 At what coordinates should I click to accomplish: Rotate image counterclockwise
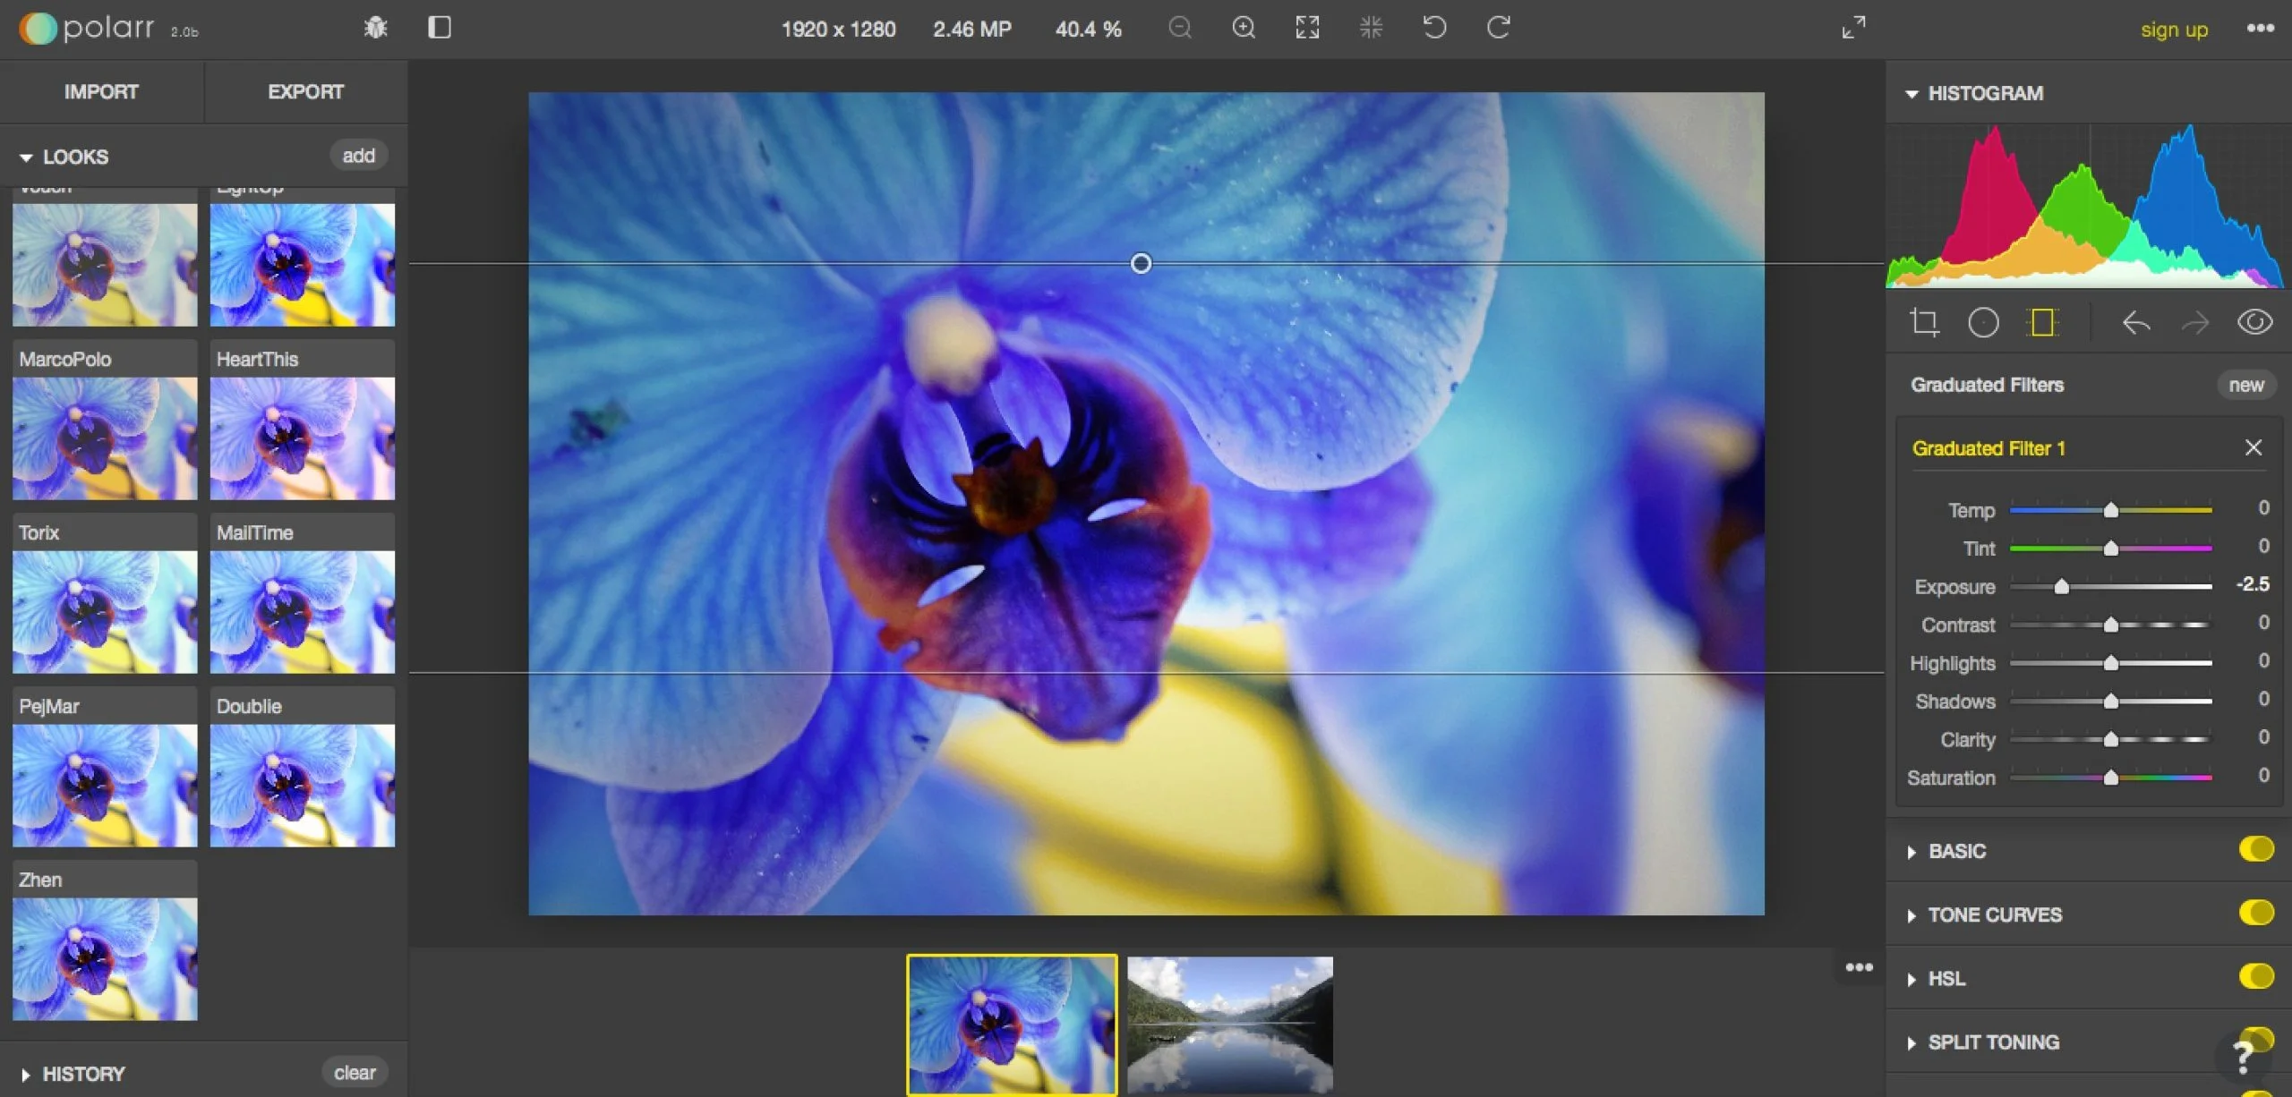[1434, 28]
